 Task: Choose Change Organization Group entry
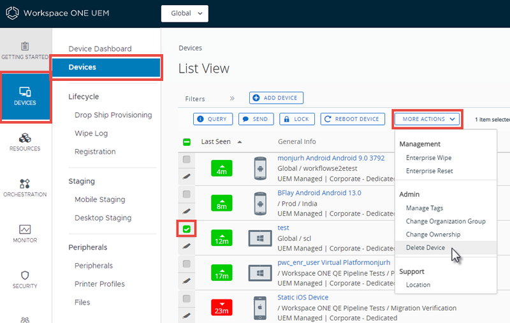(446, 221)
